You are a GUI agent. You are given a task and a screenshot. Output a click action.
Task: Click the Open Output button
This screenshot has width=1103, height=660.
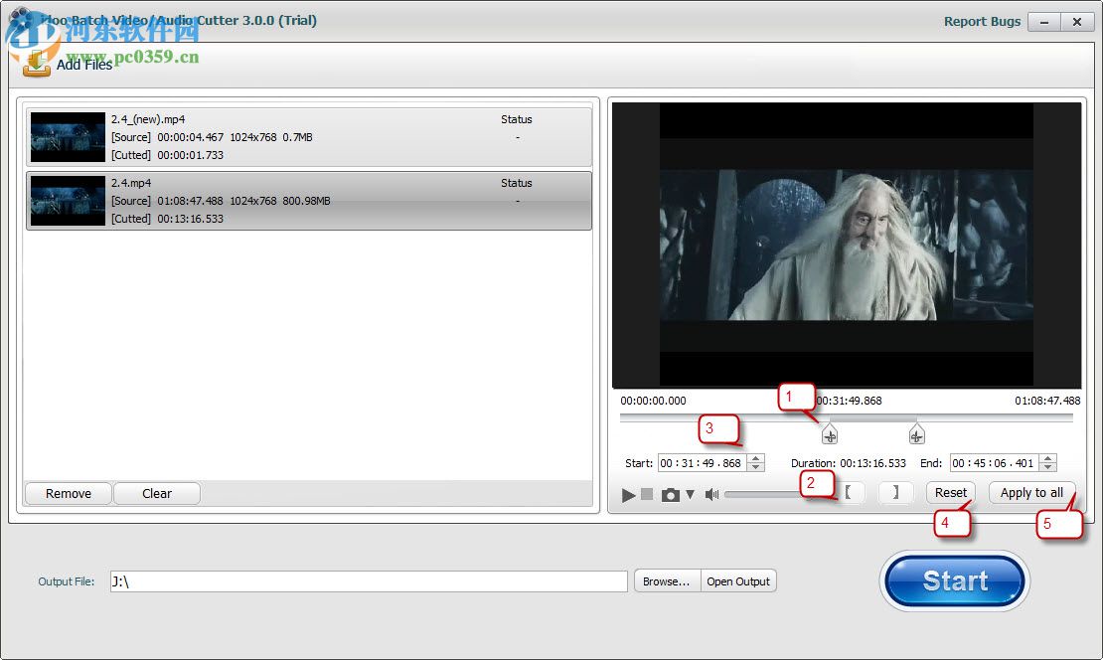click(738, 581)
